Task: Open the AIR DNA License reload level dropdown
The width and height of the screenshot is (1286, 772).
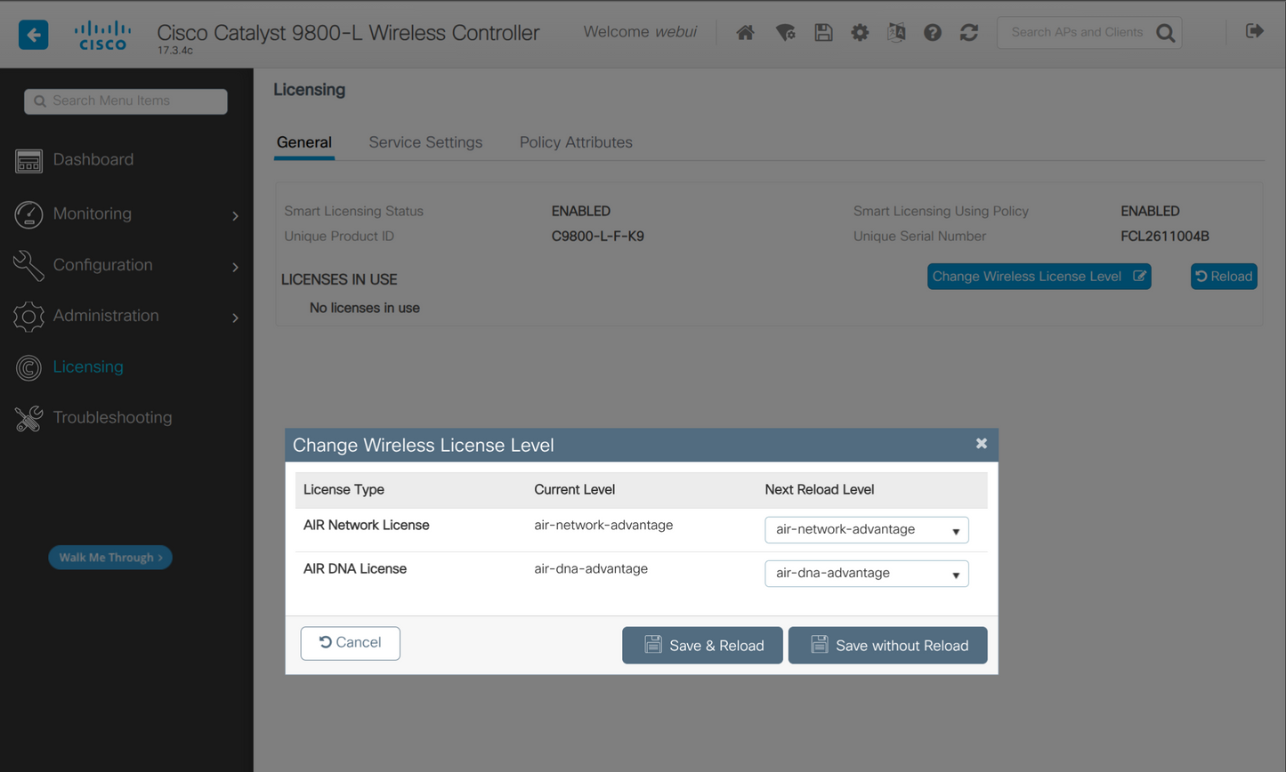Action: click(867, 574)
